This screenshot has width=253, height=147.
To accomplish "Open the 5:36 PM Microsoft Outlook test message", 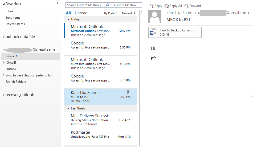I will coord(100,31).
